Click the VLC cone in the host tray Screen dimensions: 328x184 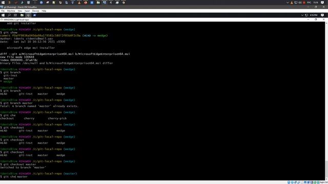click(292, 3)
